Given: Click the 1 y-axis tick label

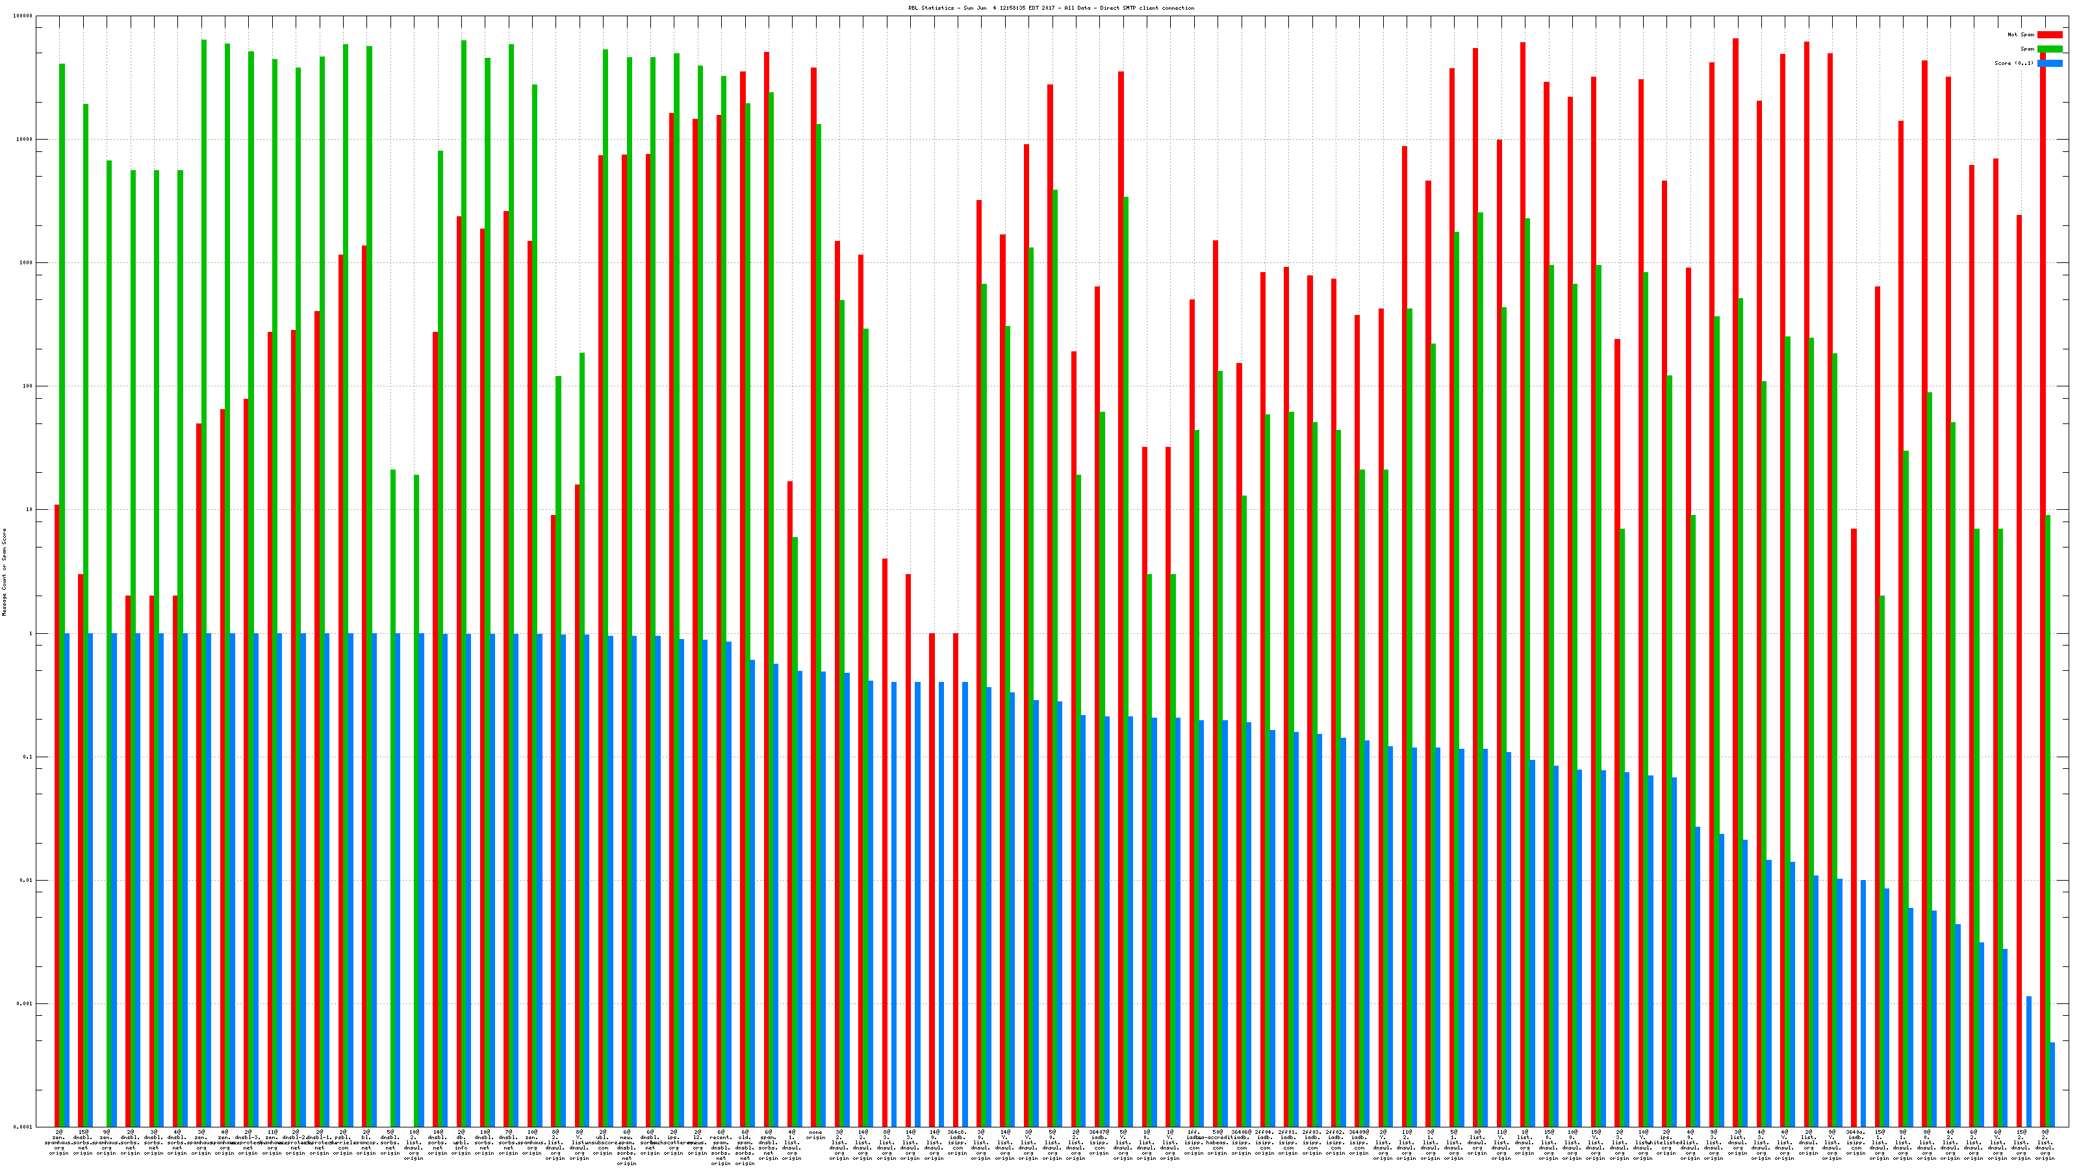Looking at the screenshot, I should pyautogui.click(x=31, y=633).
